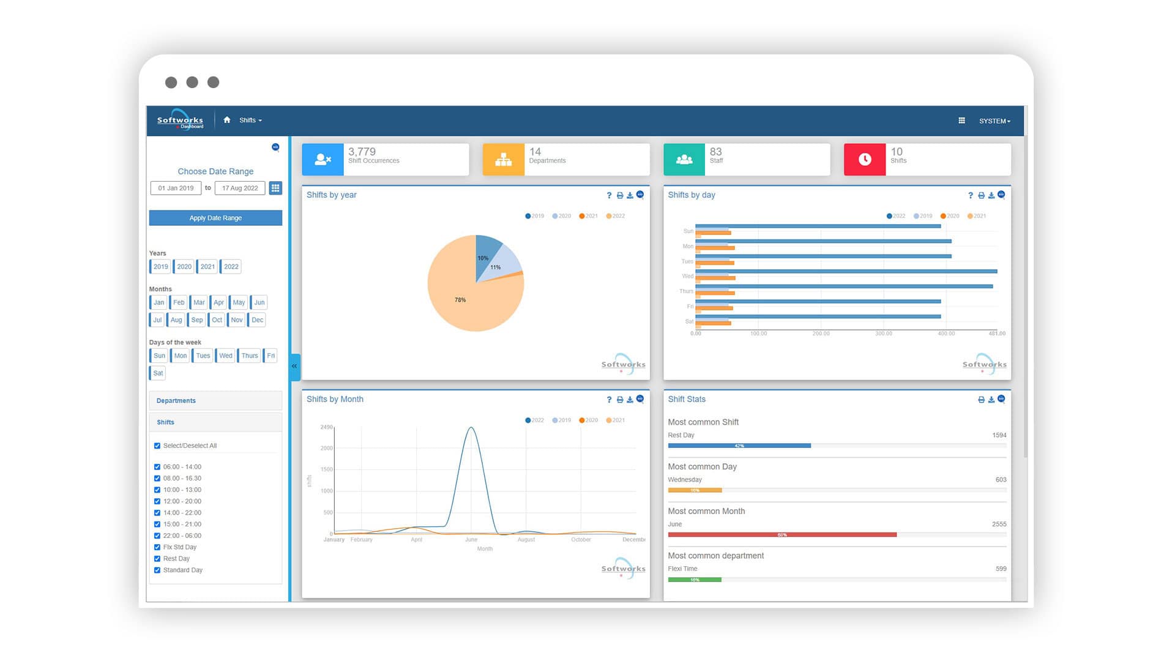This screenshot has height=661, width=1175.
Task: Toggle the Aug month filter
Action: point(176,320)
